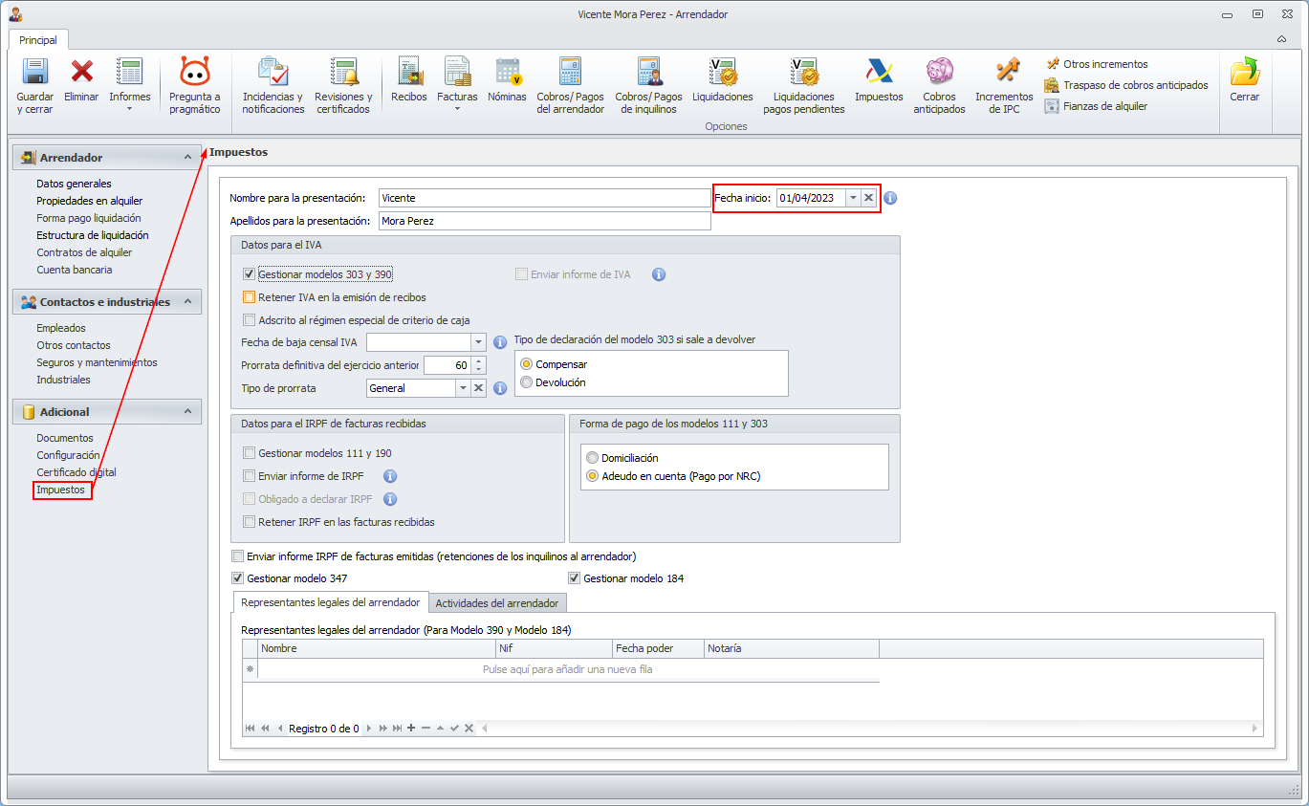Select the Domiciliación radio option

point(593,458)
